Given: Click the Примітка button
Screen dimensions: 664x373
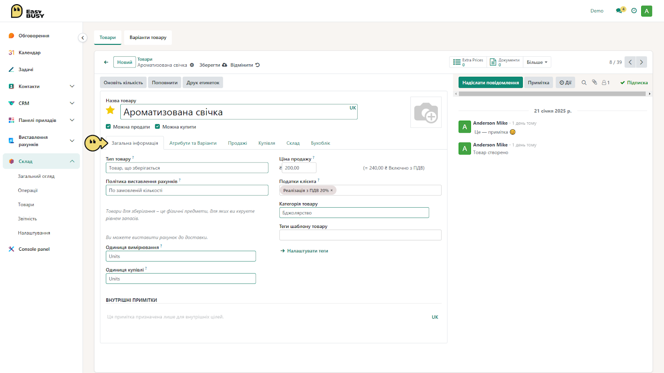Looking at the screenshot, I should click(x=539, y=82).
